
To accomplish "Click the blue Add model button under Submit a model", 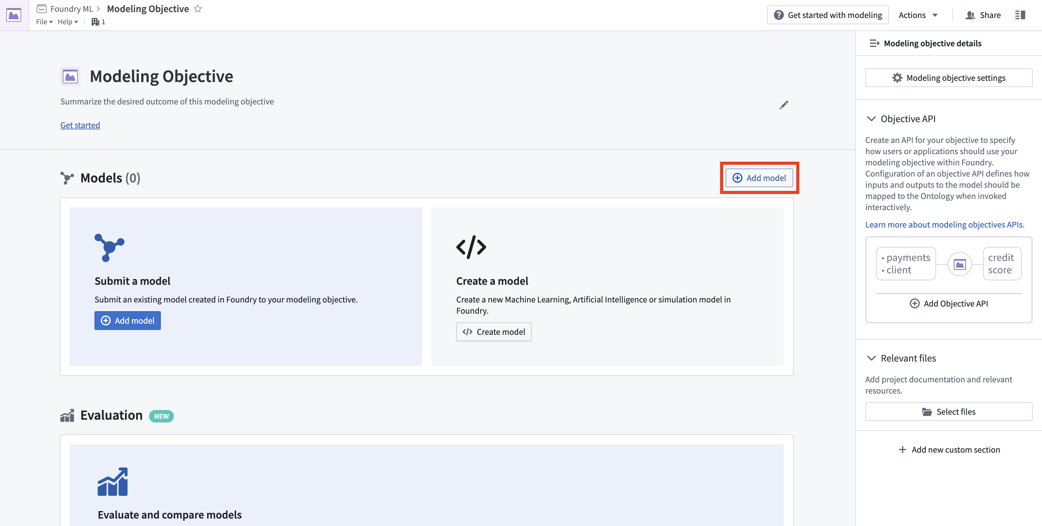I will point(128,321).
